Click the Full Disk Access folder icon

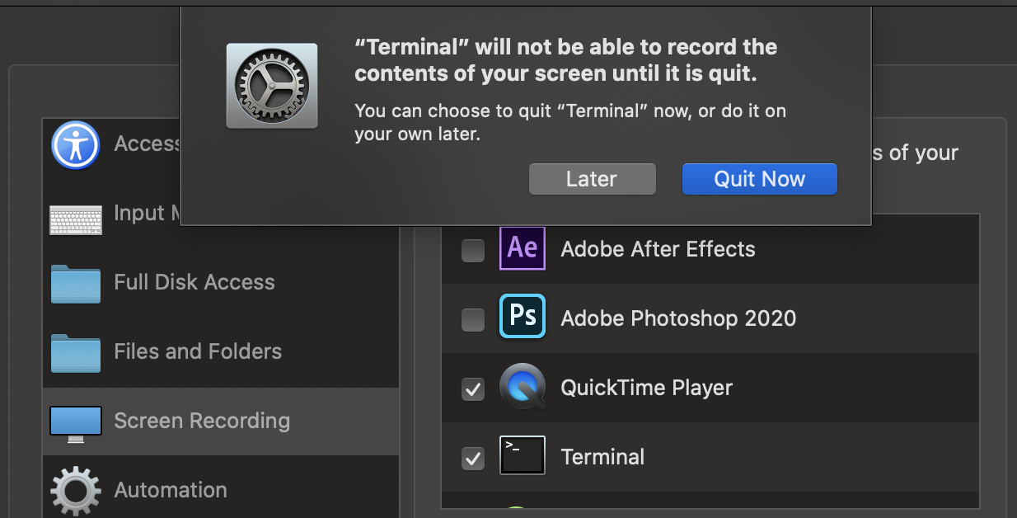(x=76, y=283)
